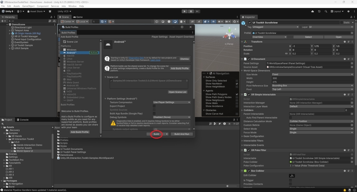Toggle constrained proportions link icon for Scale

click(x=286, y=54)
